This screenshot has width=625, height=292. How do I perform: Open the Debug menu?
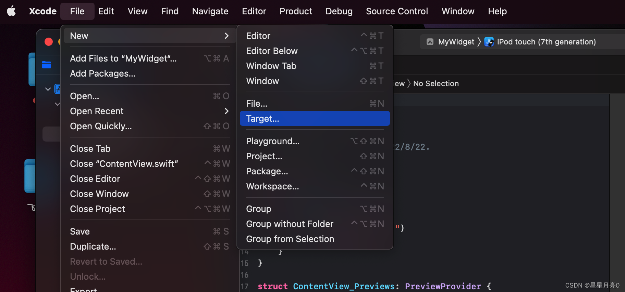point(339,11)
